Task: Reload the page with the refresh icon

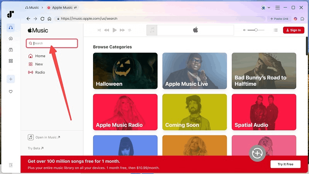Action: click(x=42, y=19)
